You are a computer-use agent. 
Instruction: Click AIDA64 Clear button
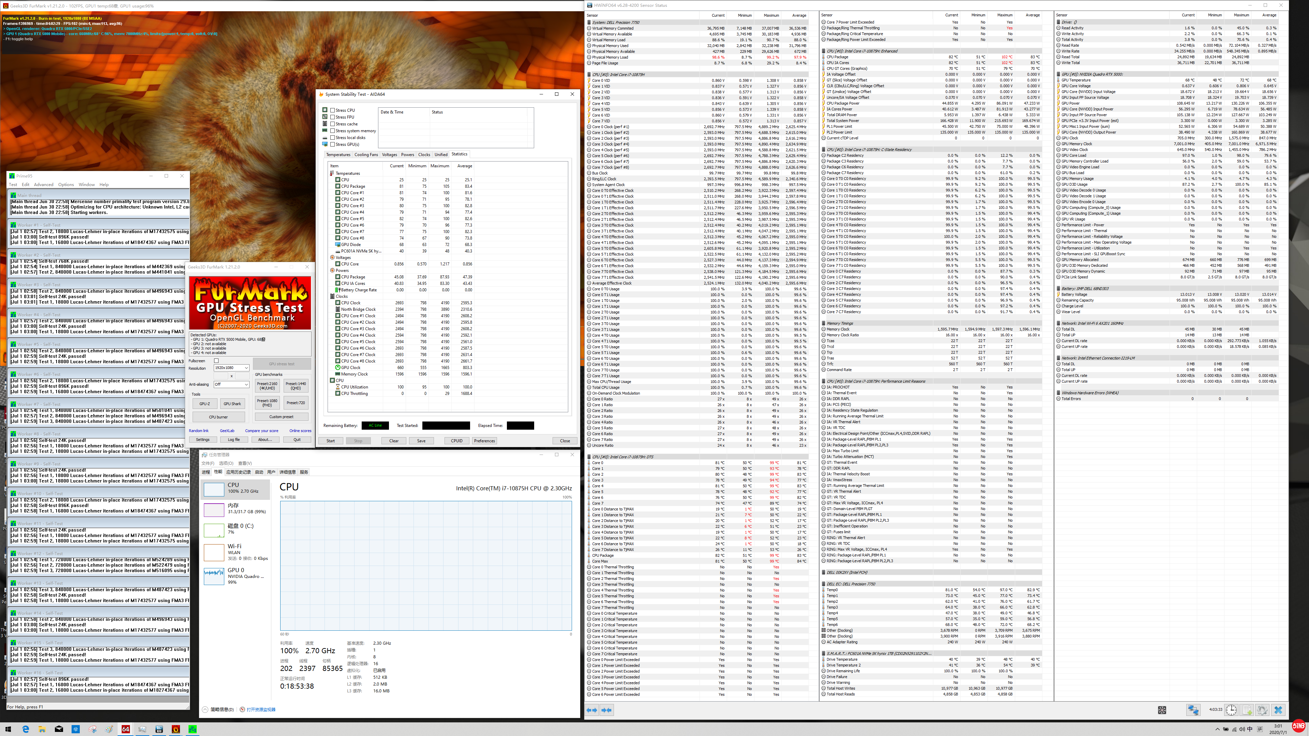coord(394,441)
